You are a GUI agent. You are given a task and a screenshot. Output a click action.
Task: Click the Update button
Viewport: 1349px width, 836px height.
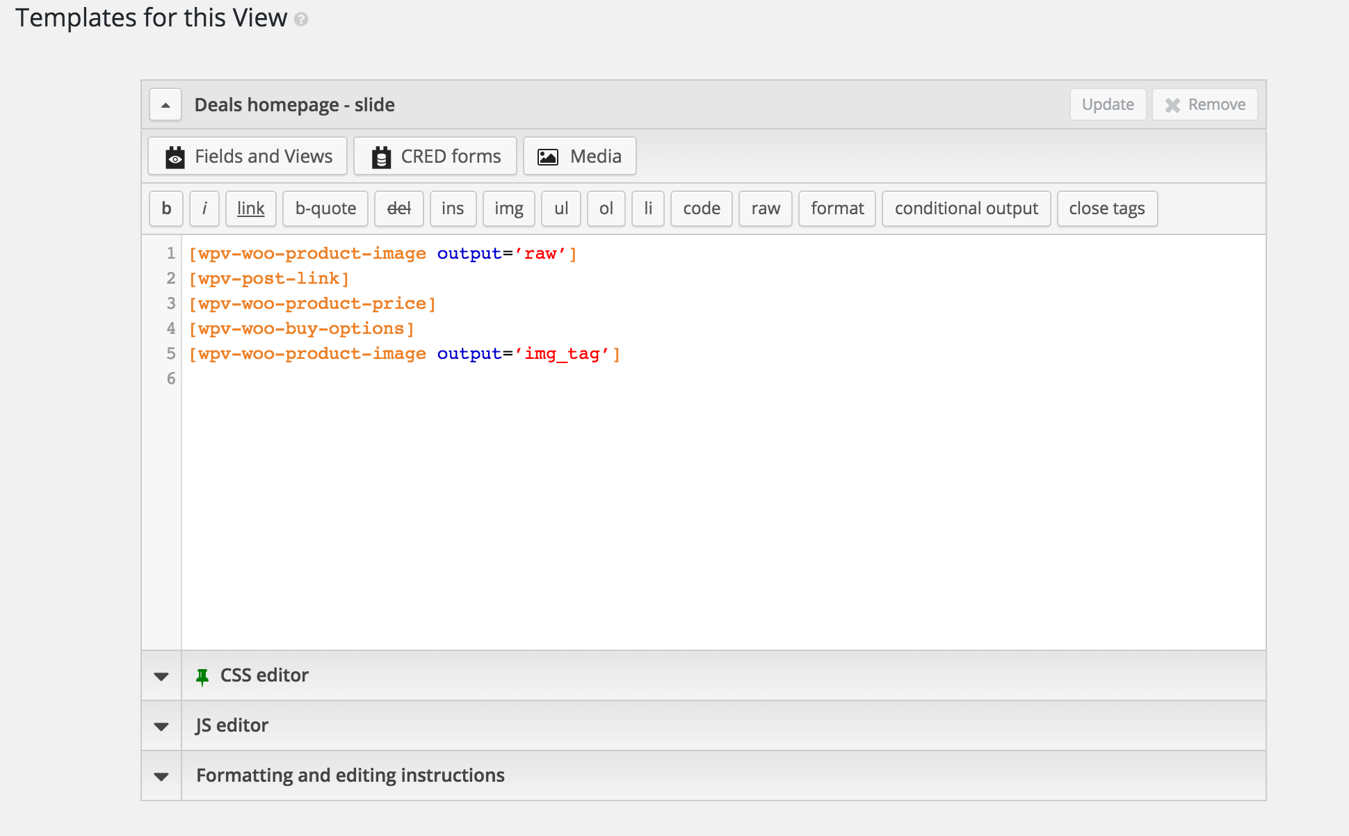point(1108,105)
